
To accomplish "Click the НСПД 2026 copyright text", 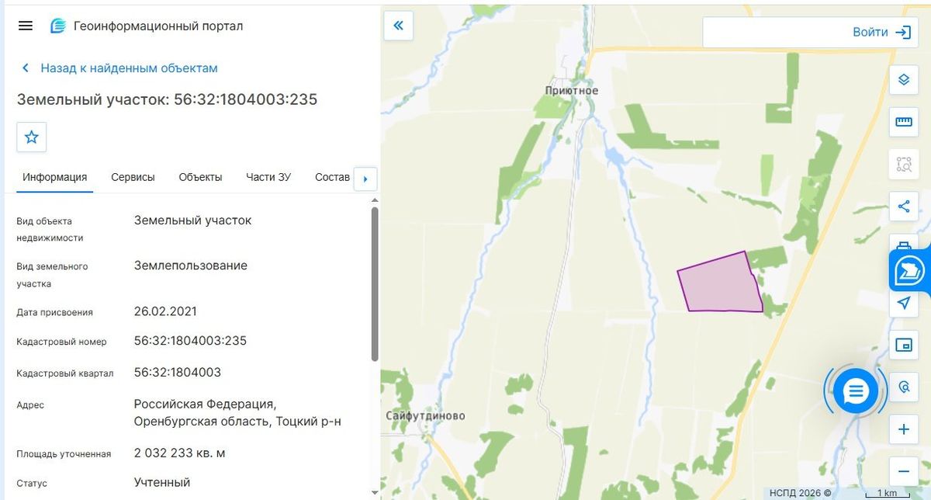I will coord(800,493).
